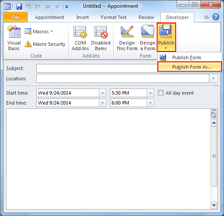Switch to the Format Text tab
Viewport: 224px width, 216px height.
[114, 17]
